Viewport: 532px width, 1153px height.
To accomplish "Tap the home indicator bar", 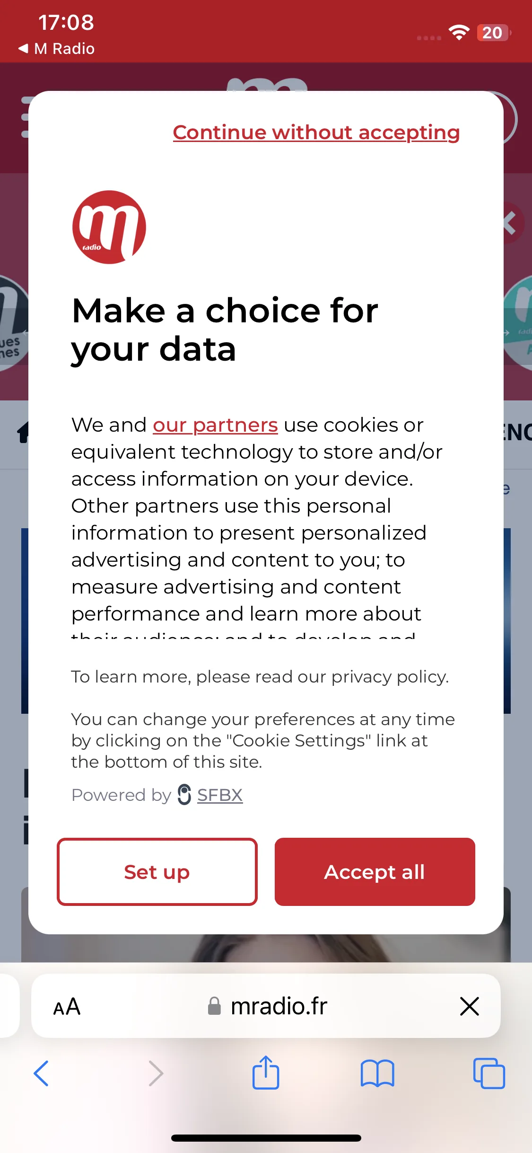I will pyautogui.click(x=266, y=1138).
